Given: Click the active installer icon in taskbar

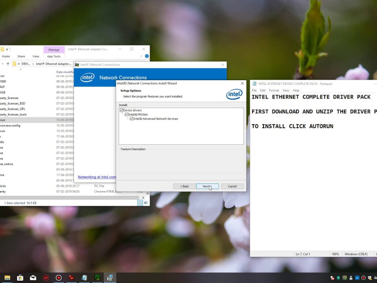Looking at the screenshot, I should 110,278.
